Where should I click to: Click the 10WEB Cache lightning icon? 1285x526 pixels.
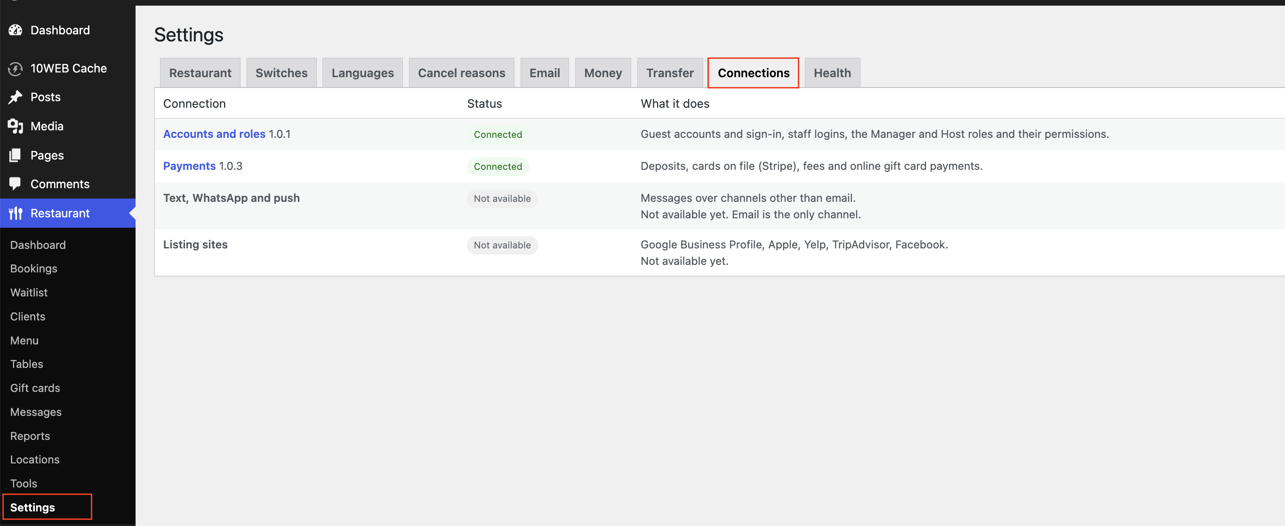[x=16, y=68]
